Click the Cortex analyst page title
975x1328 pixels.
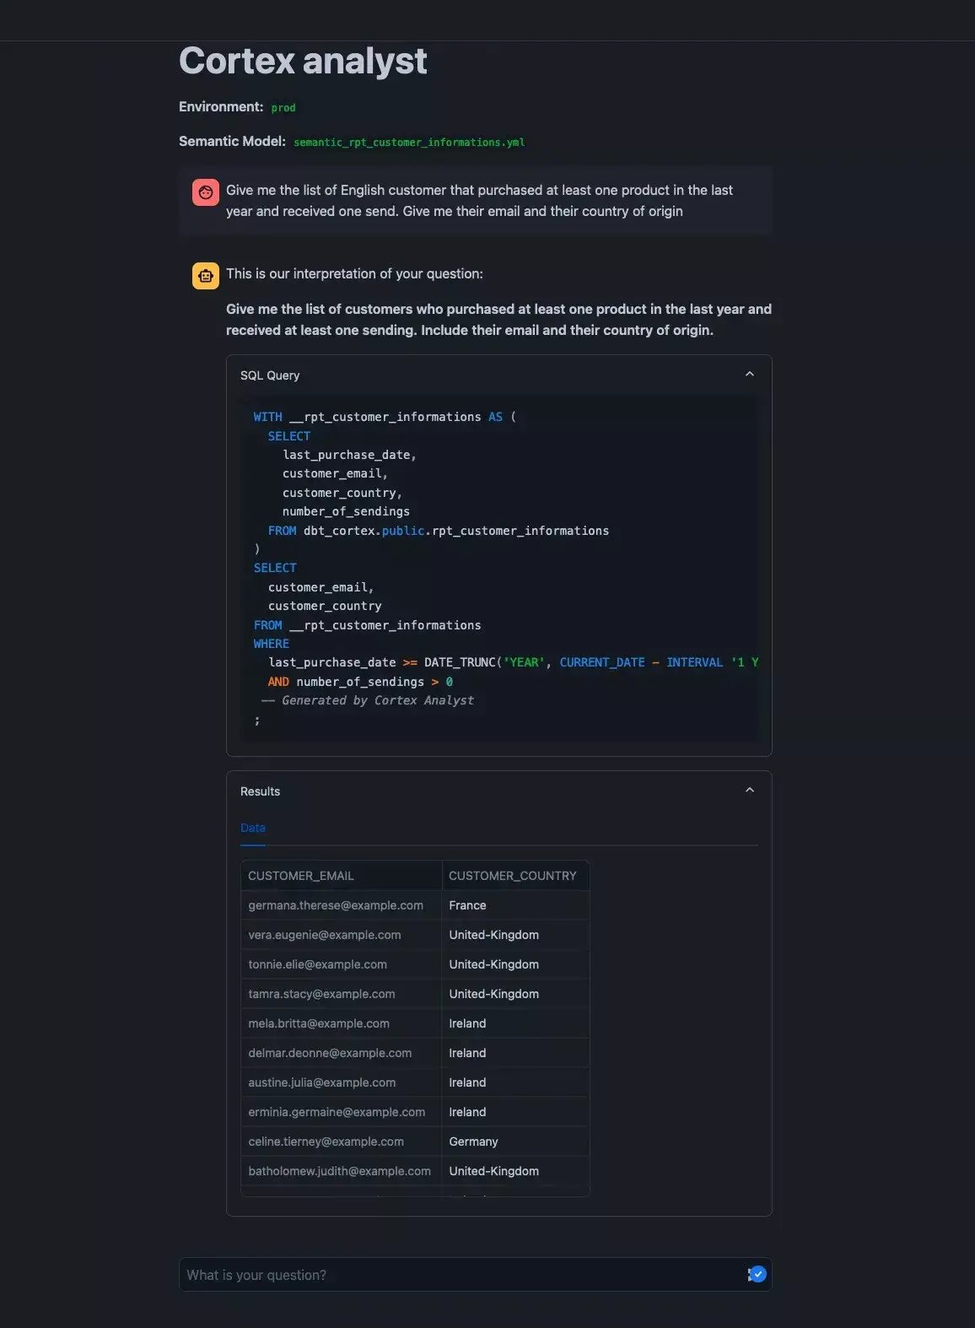[303, 61]
